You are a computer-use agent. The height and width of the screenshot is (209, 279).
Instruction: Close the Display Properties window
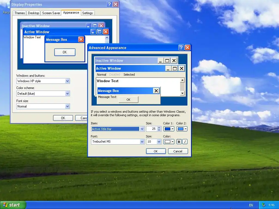116,4
